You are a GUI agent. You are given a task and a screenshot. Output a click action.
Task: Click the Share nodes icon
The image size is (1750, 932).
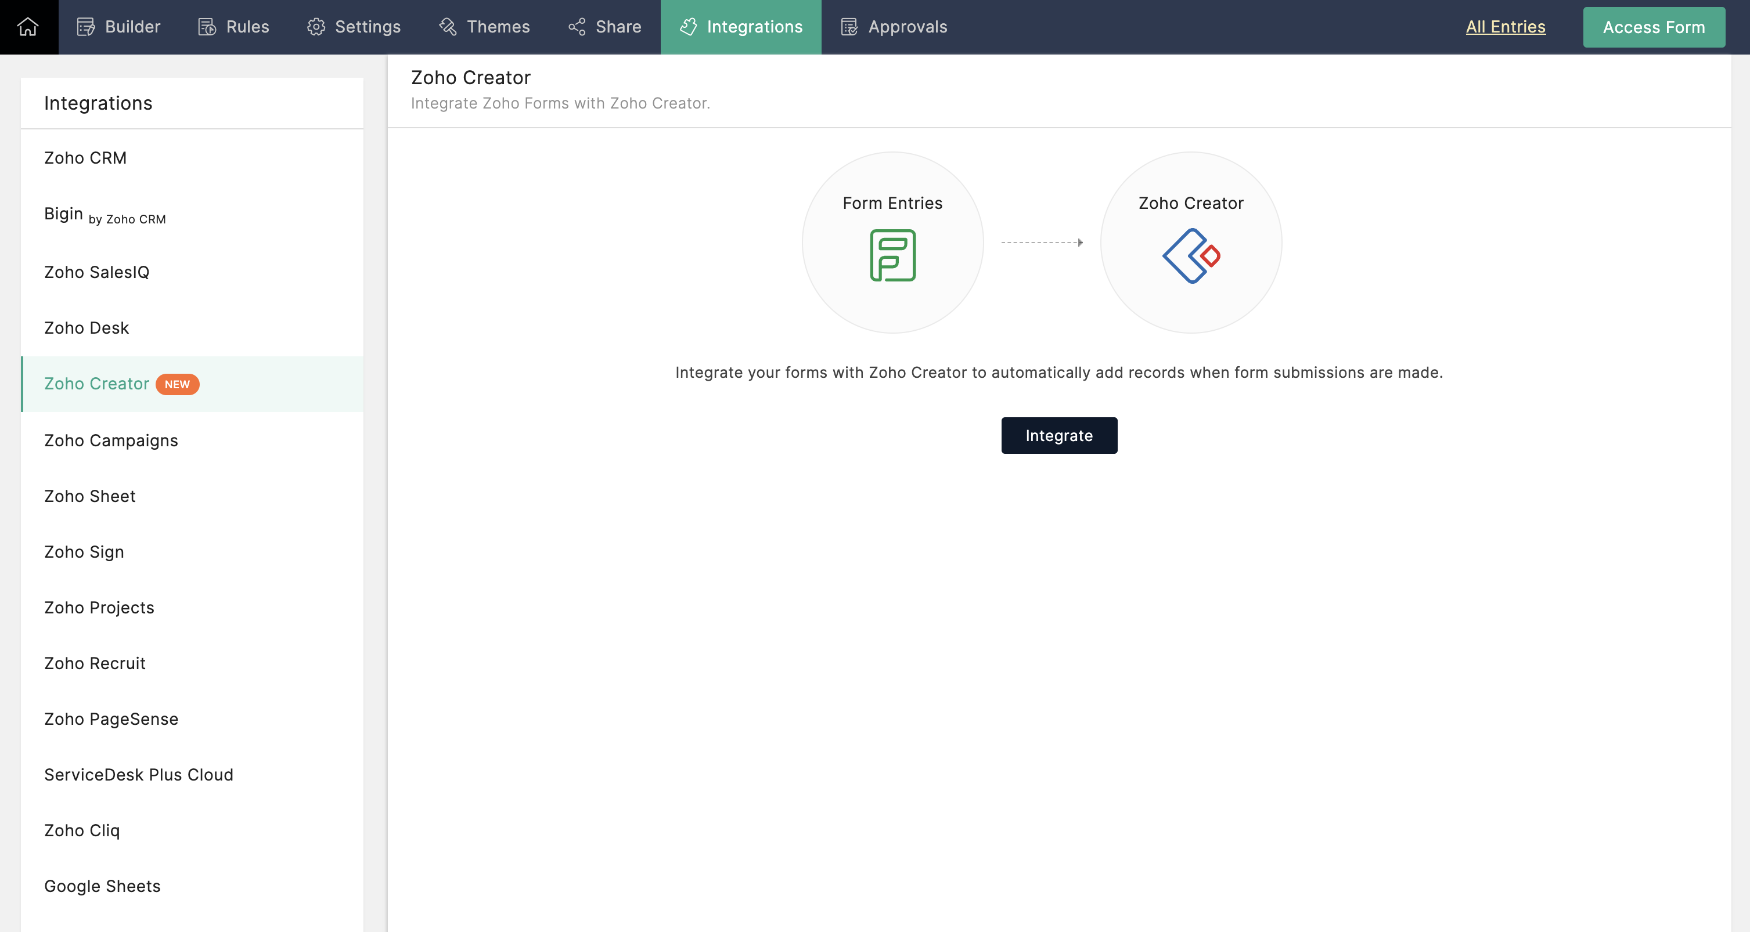(x=577, y=27)
